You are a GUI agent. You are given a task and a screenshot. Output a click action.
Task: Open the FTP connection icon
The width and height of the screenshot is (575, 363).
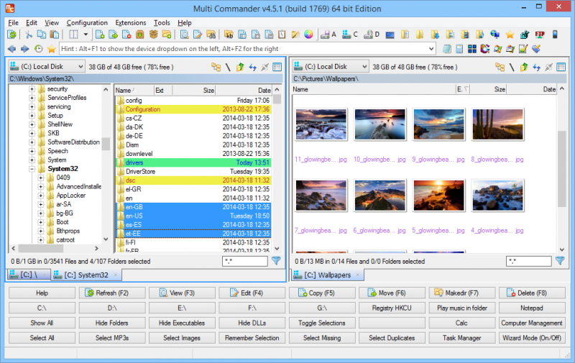pyautogui.click(x=540, y=35)
